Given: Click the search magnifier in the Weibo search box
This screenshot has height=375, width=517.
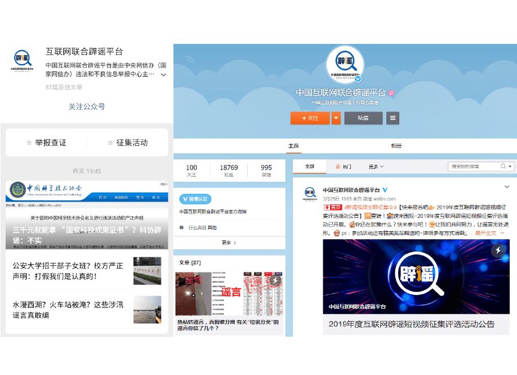Looking at the screenshot, I should click(503, 167).
